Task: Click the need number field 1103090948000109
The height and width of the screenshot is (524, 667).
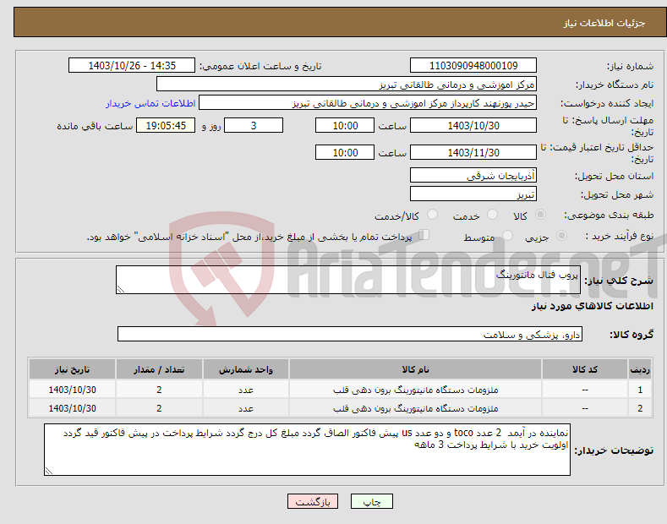Action: [473, 66]
